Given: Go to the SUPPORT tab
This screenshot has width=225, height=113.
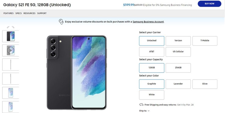Looking at the screenshot, I should (42, 13).
